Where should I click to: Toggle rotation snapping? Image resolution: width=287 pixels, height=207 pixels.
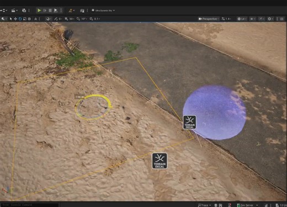pyautogui.click(x=78, y=19)
